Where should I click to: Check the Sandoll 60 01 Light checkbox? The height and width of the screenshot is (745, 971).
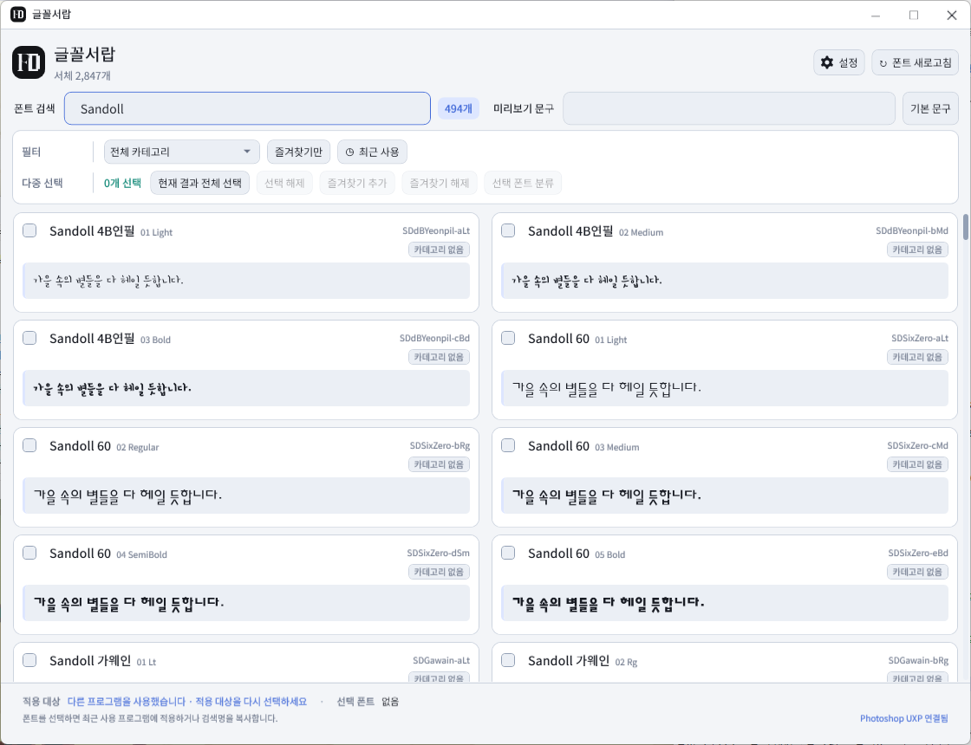(x=508, y=338)
